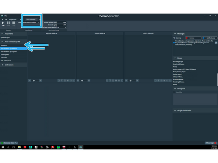Switch to the Auto Functions tab
The image size is (218, 163).
point(31,19)
